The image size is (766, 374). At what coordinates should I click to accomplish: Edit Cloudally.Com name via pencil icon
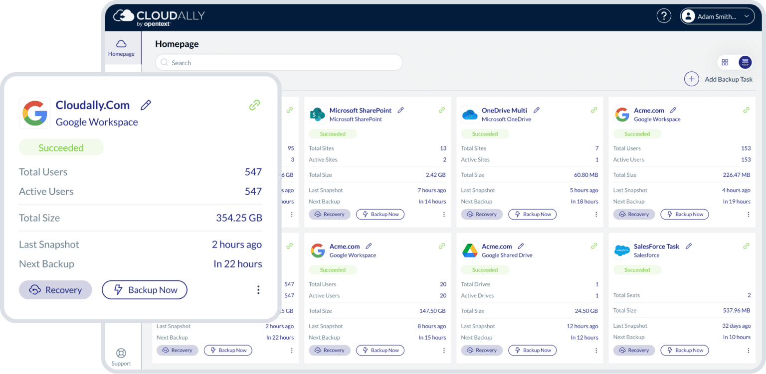click(146, 105)
